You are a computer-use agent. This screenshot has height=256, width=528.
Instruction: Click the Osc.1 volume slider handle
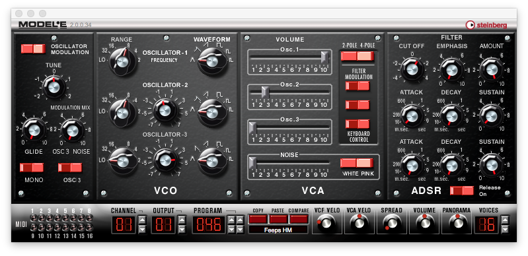(x=324, y=57)
